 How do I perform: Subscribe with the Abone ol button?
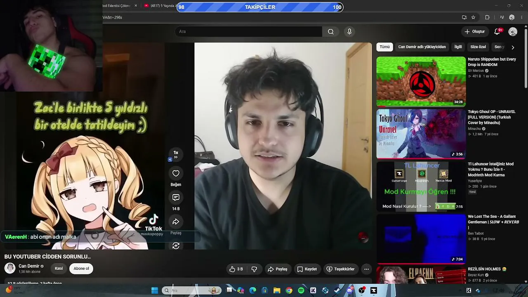tap(81, 269)
